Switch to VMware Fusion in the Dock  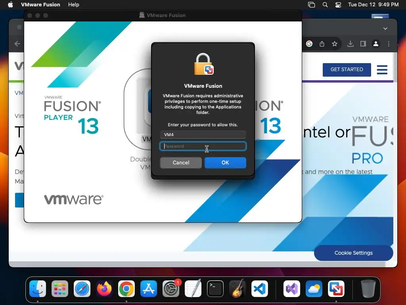pos(336,289)
